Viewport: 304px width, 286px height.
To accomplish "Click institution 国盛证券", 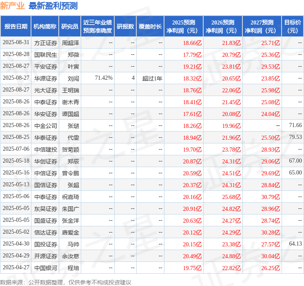I will pos(46,221).
